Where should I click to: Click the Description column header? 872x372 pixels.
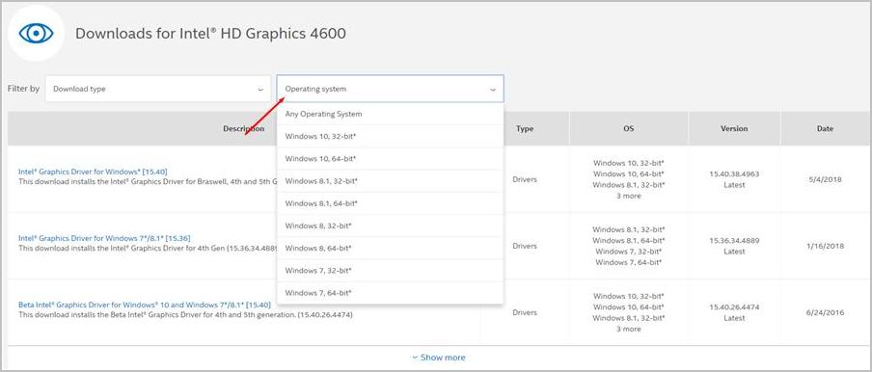click(x=244, y=128)
